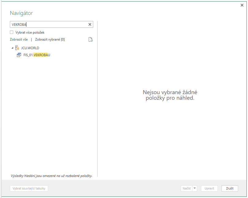The image size is (248, 198).
Task: Click the refresh navigator icon
Action: [91, 40]
